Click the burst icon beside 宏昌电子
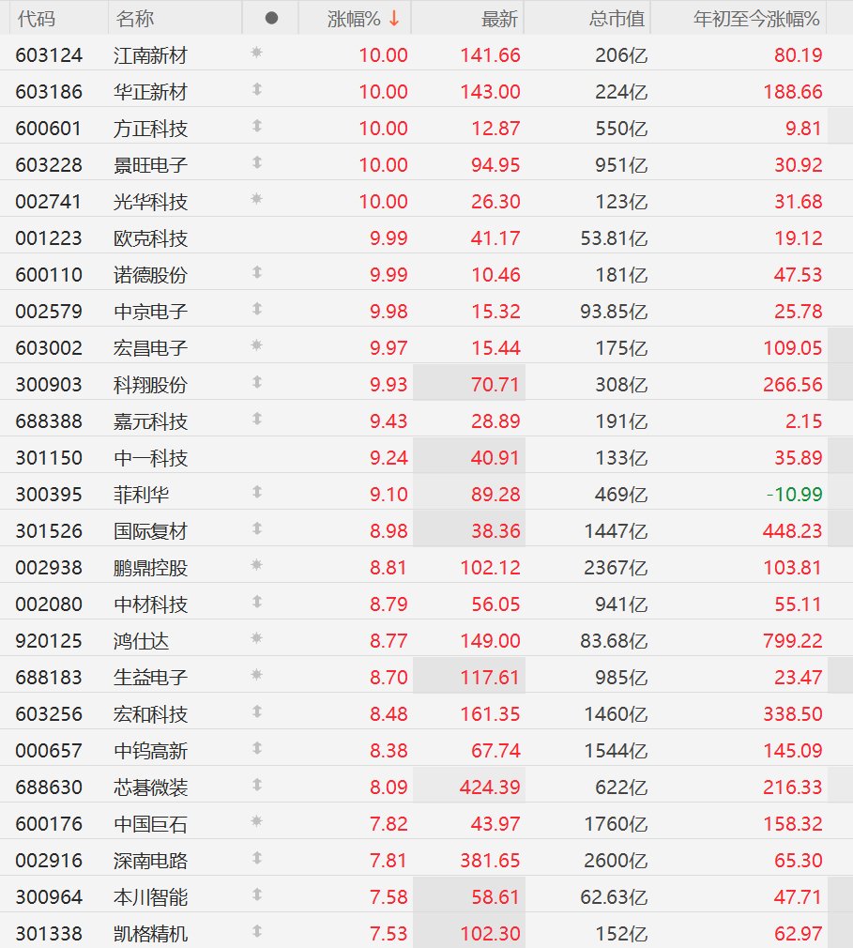The width and height of the screenshot is (853, 948). pos(256,345)
